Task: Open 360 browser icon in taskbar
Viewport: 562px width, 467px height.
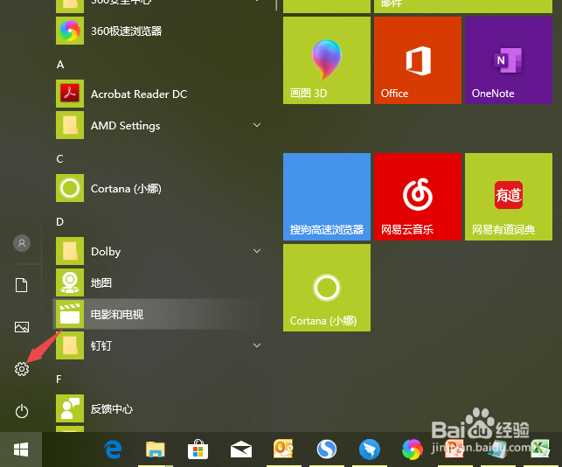Action: pos(413,450)
